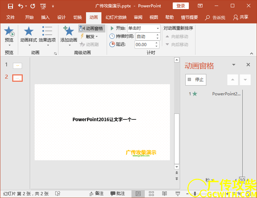Open the 开始 timing combo box
Viewport: 257px width, 198px height.
(x=144, y=28)
